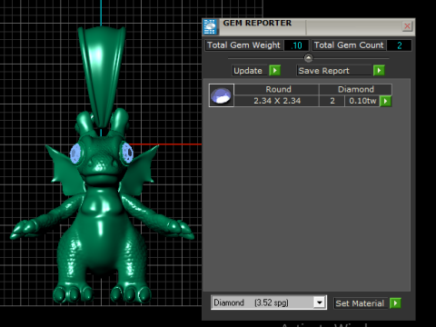Click the Round shape cell

[276, 90]
